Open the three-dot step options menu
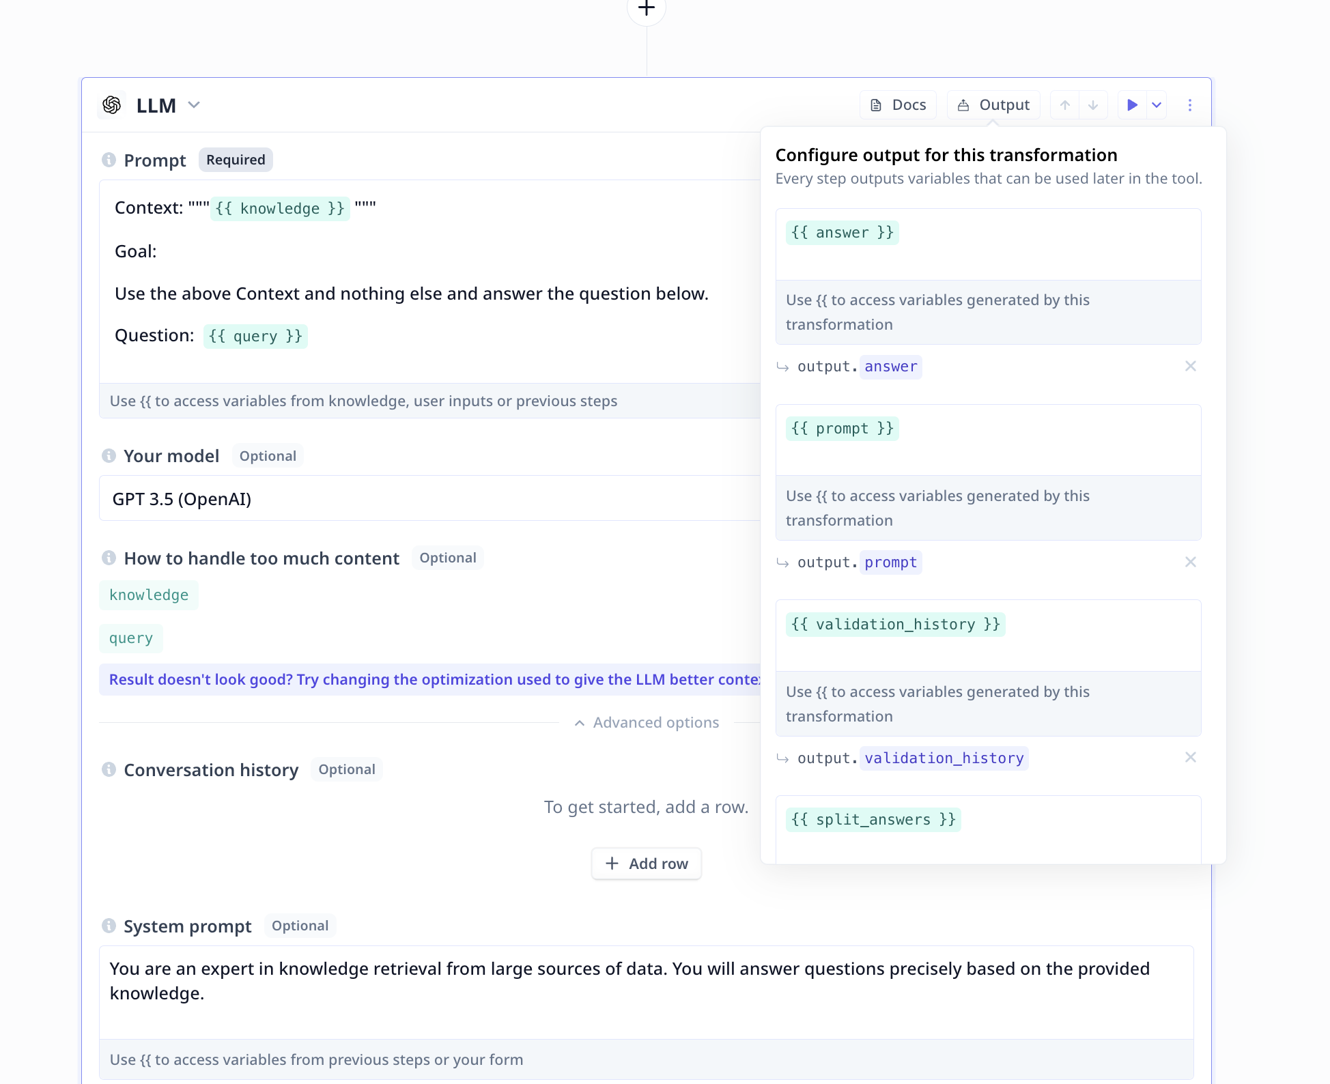Screen dimensions: 1330x1084 1189,105
